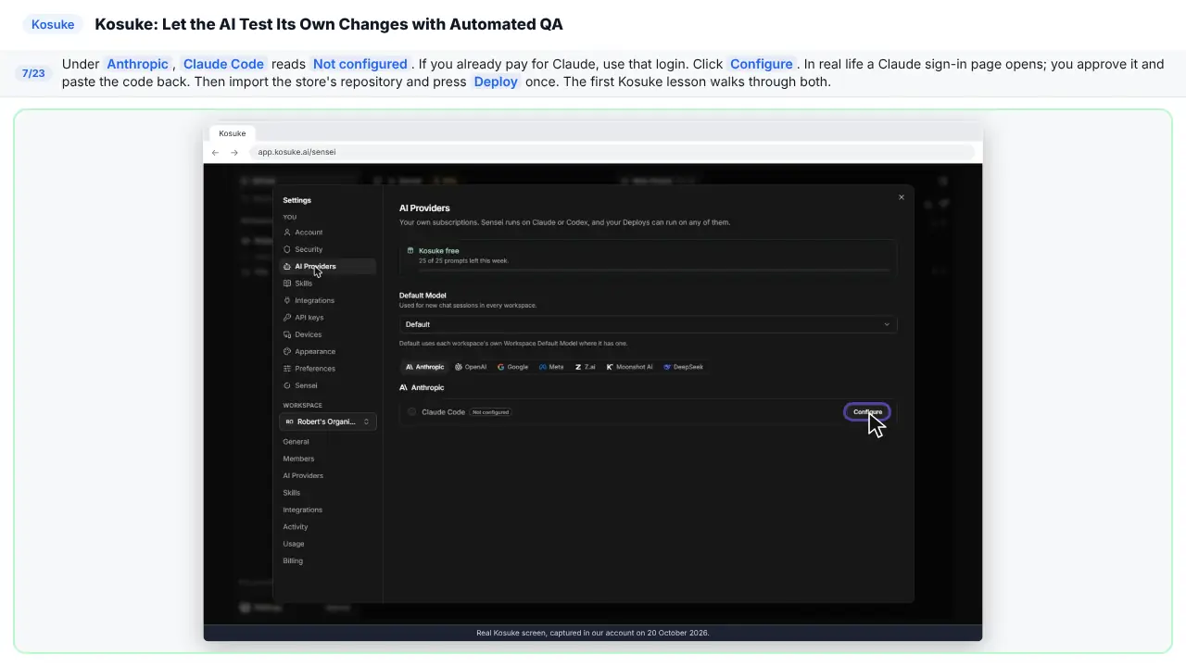Open Sensei settings via its icon
Screen dimensions: 1186x667
(x=287, y=385)
